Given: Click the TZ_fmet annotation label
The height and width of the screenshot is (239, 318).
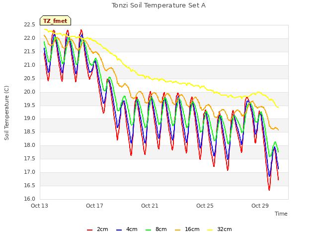Looking at the screenshot, I should [x=55, y=20].
